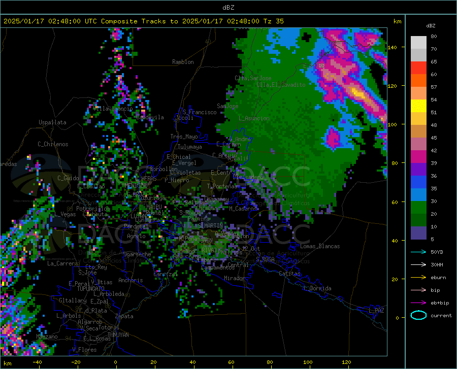The width and height of the screenshot is (457, 369).
Task: Click the 'Zapata' place label
Action: click(124, 316)
